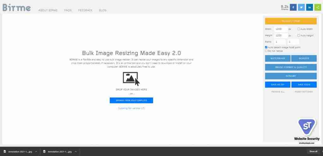This screenshot has height=156, width=323.
Task: Open first download item's chevron menu
Action: pyautogui.click(x=36, y=152)
